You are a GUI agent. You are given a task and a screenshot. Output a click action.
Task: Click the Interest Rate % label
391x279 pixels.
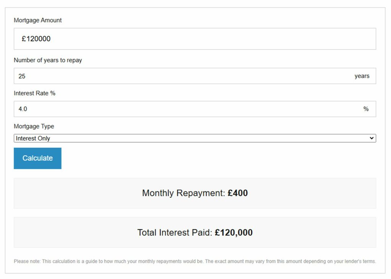click(34, 93)
